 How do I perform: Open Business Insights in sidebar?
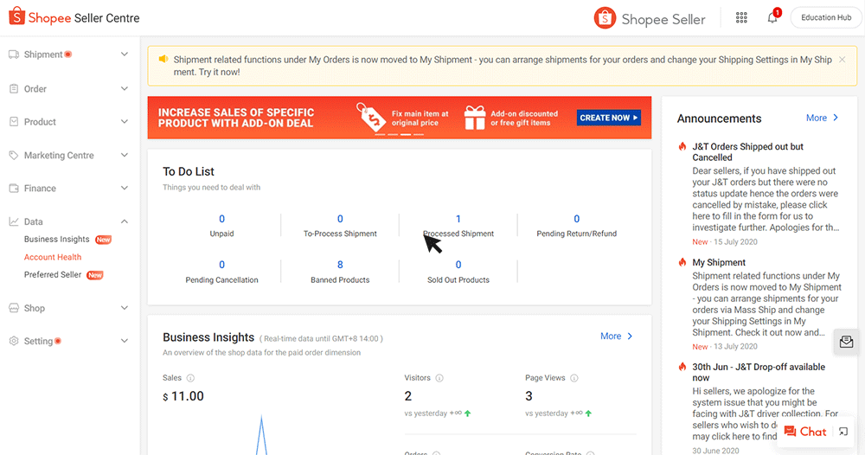tap(57, 240)
